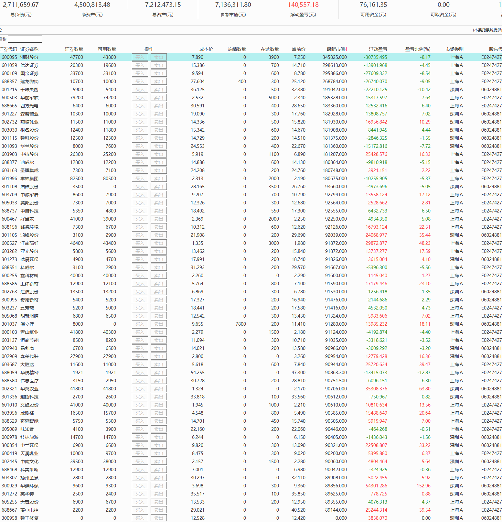This screenshot has height=522, width=502.
Task: Select the 路德环境 security name
Action: [x=29, y=227]
